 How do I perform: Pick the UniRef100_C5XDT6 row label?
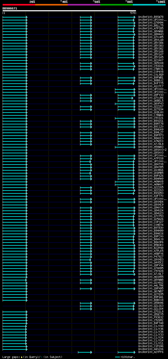click(151, 66)
